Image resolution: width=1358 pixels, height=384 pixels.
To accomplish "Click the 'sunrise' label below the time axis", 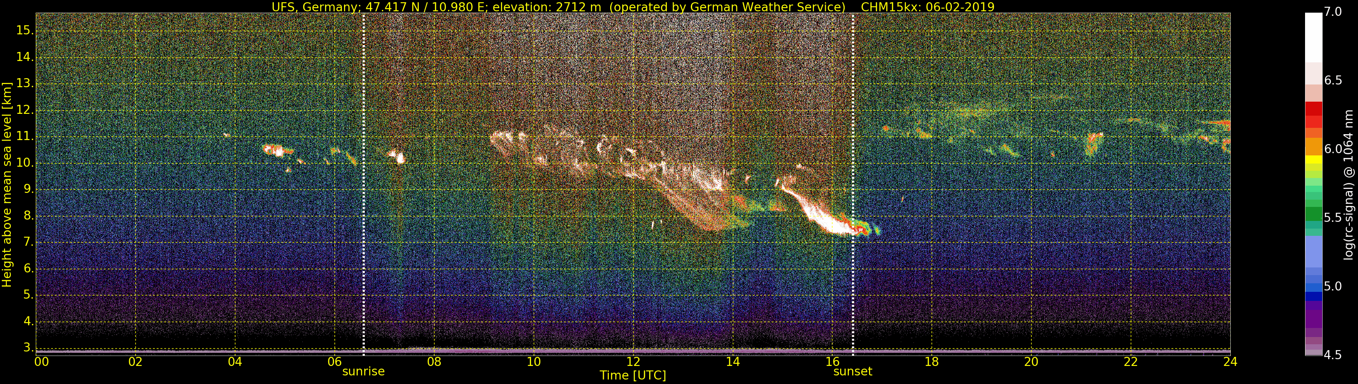I will tap(363, 371).
